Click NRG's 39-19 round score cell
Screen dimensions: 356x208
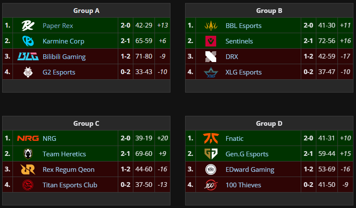144,138
